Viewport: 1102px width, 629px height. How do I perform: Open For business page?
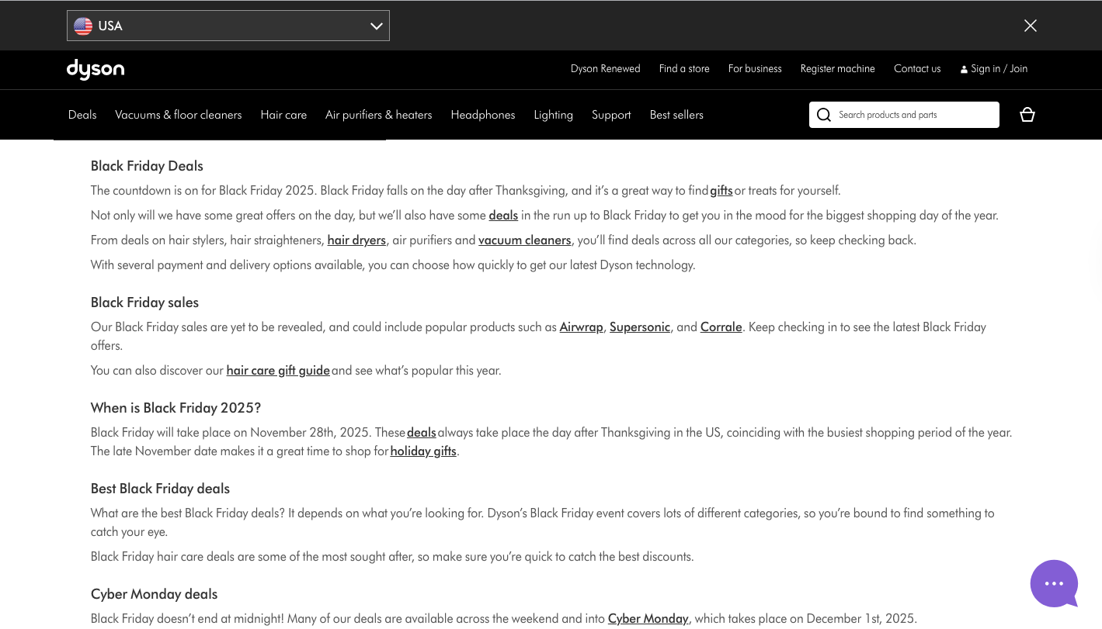tap(755, 69)
